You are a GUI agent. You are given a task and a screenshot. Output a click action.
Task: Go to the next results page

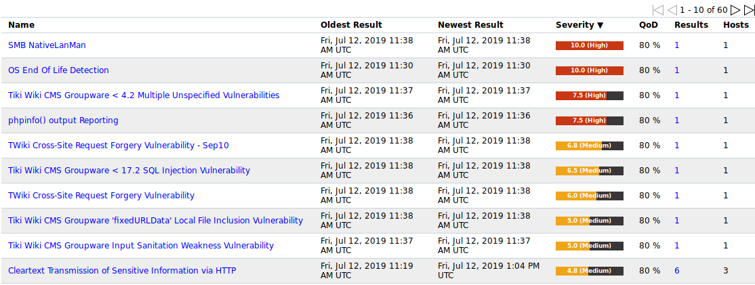coord(735,10)
